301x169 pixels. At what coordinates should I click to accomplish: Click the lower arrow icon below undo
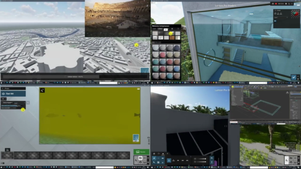click(212, 162)
